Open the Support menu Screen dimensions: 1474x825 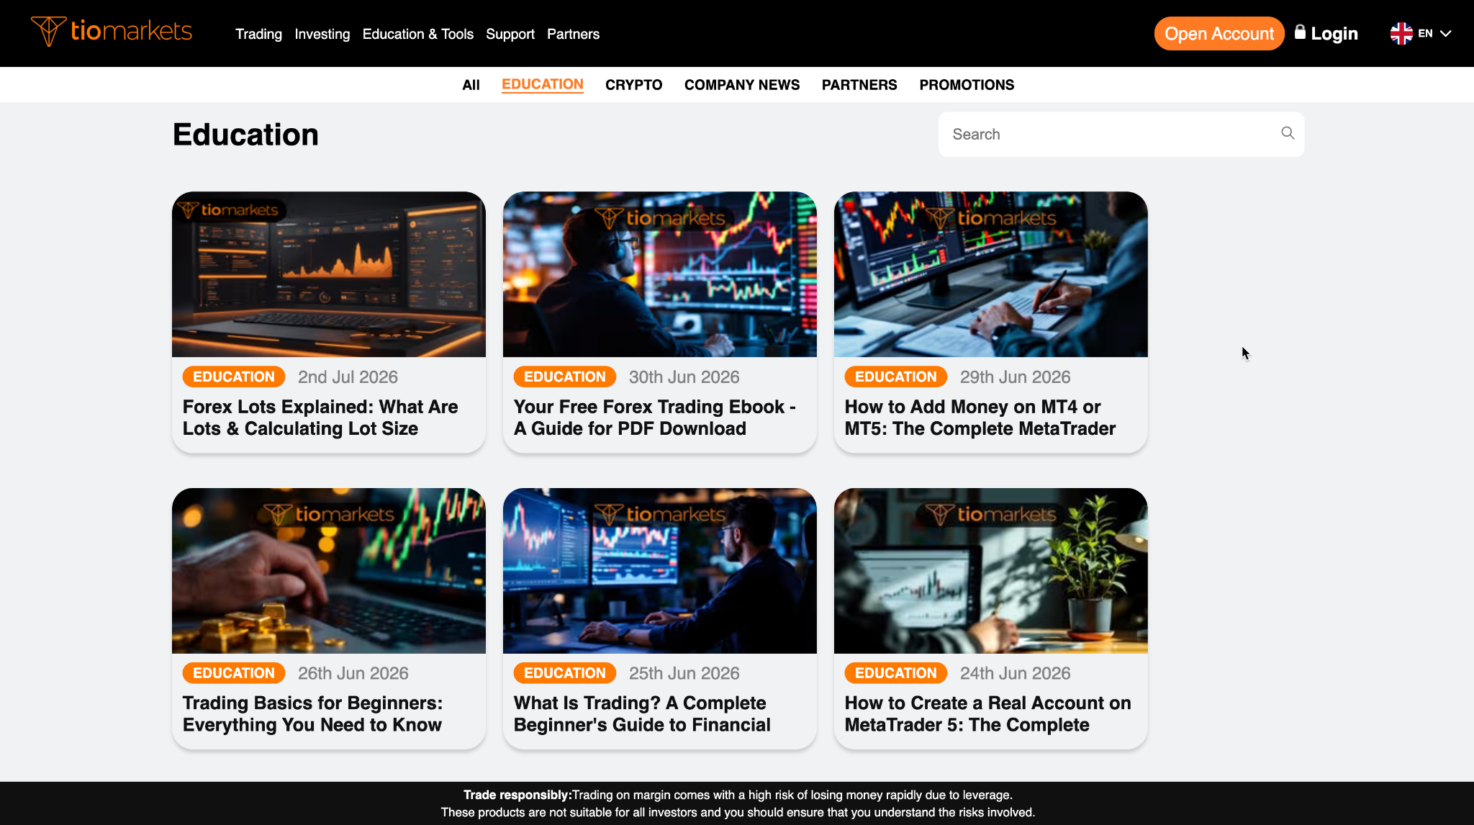(x=510, y=34)
